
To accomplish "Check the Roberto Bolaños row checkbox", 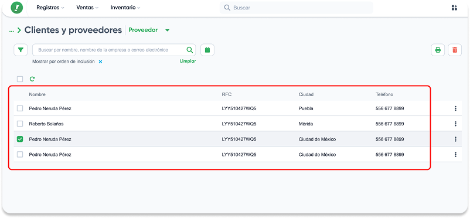I will (x=20, y=124).
